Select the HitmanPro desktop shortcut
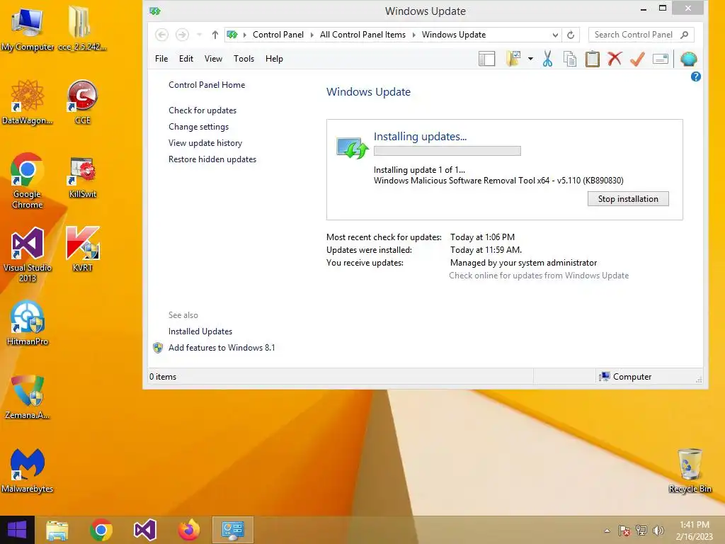 tap(28, 323)
